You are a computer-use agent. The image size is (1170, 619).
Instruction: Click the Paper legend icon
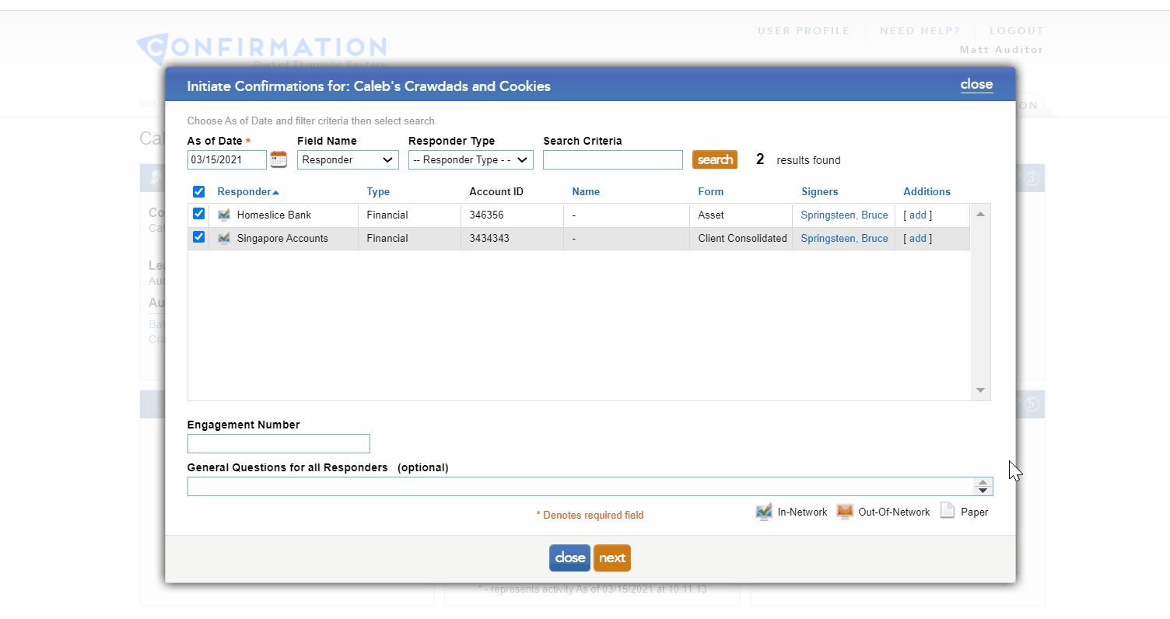pos(948,511)
